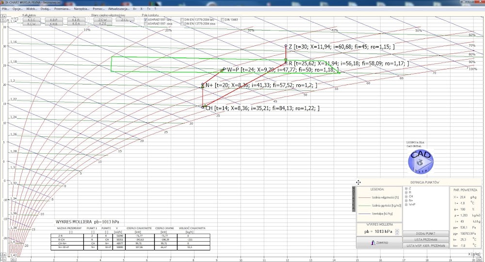This screenshot has width=485, height=262.
Task: Open the Przemiana menu
Action: pyautogui.click(x=62, y=9)
